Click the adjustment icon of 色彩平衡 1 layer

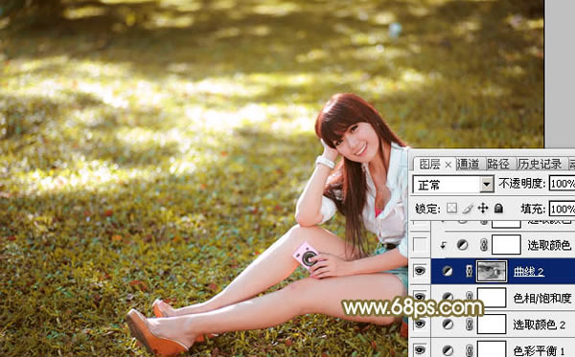[x=447, y=350]
